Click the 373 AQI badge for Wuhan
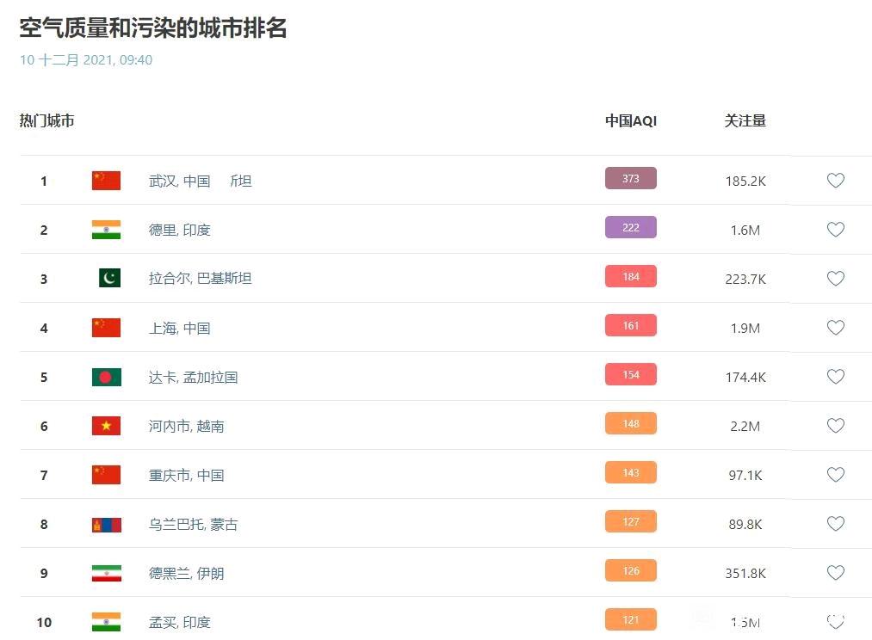 [630, 178]
